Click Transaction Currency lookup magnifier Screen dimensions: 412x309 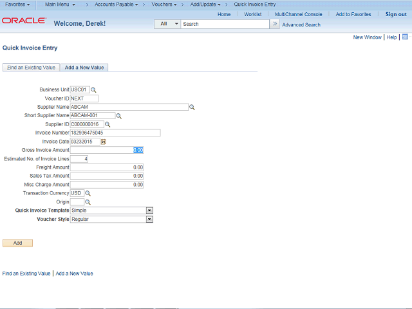pyautogui.click(x=88, y=193)
